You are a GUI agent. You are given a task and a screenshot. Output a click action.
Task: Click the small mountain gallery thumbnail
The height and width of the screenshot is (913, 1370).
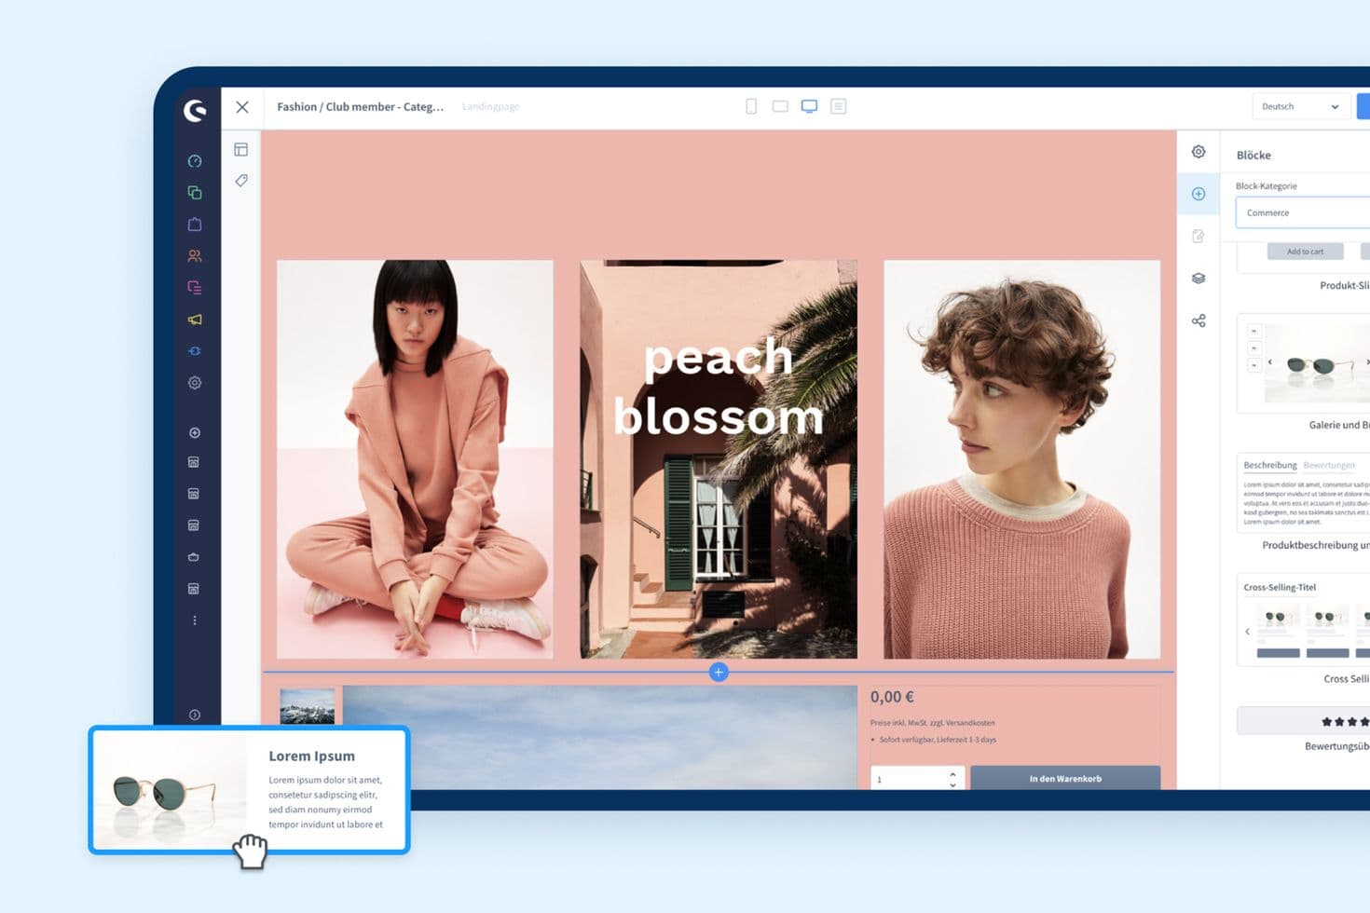pyautogui.click(x=308, y=707)
